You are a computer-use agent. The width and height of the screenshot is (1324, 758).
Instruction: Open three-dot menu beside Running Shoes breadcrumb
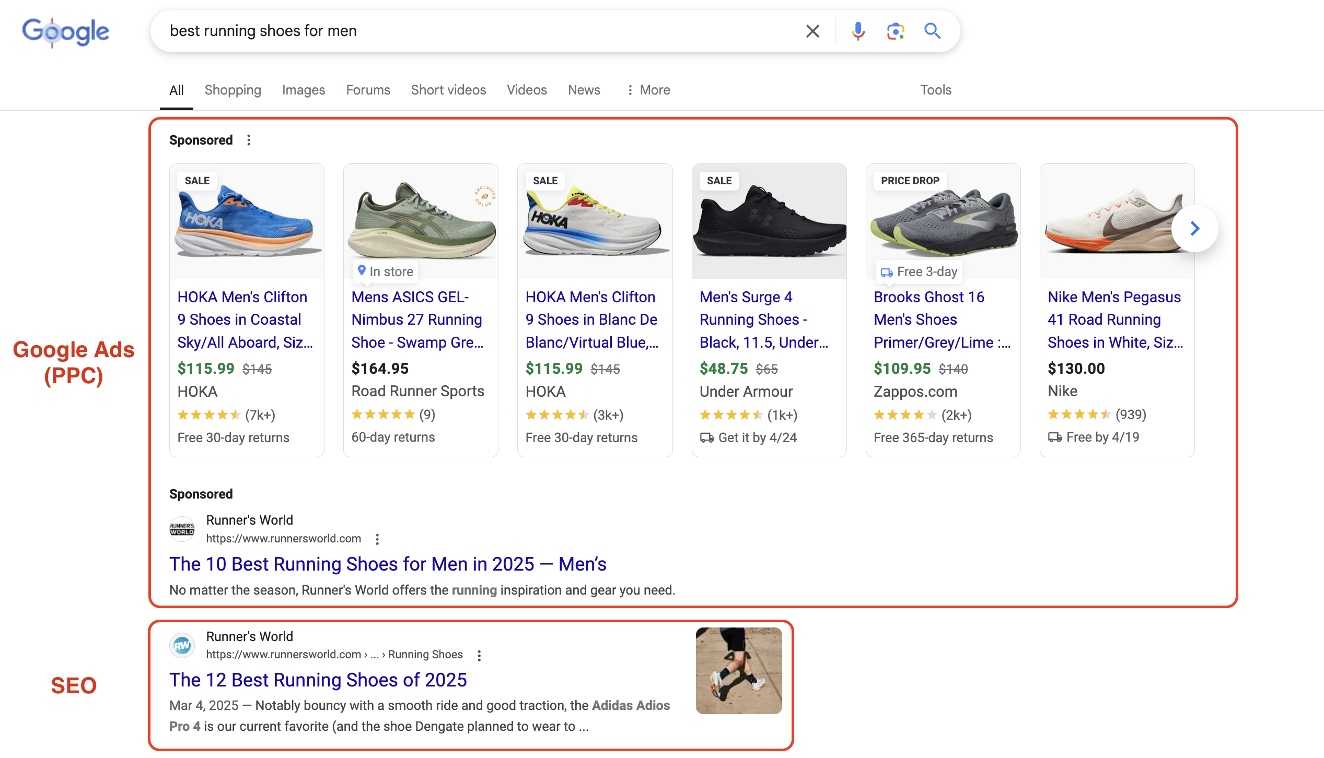tap(479, 655)
